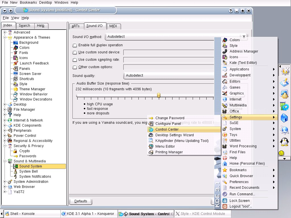Image resolution: width=291 pixels, height=218 pixels.
Task: Click the Lock Screen icon in K menu
Action: click(225, 201)
